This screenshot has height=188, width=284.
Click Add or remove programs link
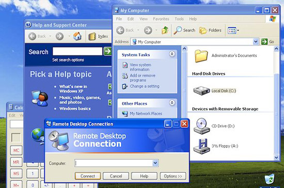[x=143, y=77]
